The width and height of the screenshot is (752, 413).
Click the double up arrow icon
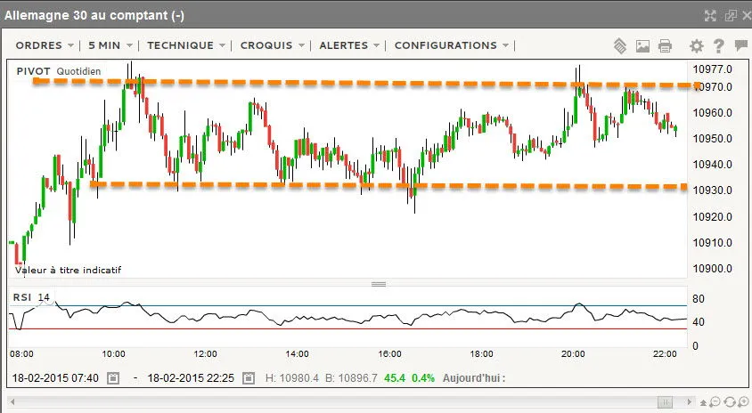[x=703, y=402]
